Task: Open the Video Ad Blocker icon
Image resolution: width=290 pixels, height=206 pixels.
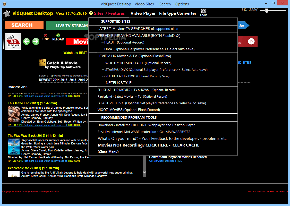Action: pyautogui.click(x=13, y=41)
